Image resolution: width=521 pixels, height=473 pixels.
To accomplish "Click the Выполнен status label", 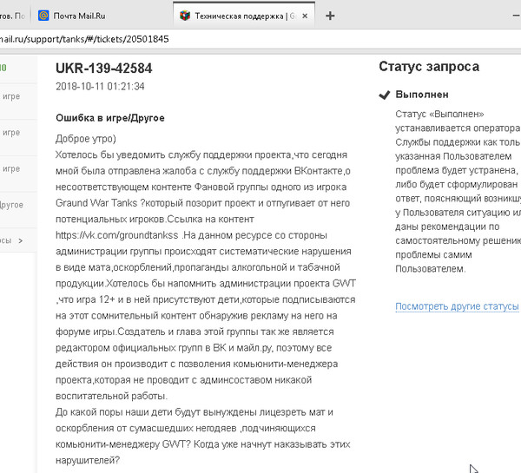I will click(422, 95).
